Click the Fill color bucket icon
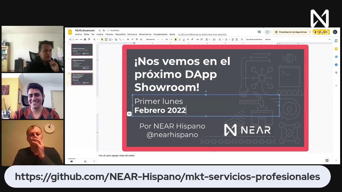 tap(128, 39)
